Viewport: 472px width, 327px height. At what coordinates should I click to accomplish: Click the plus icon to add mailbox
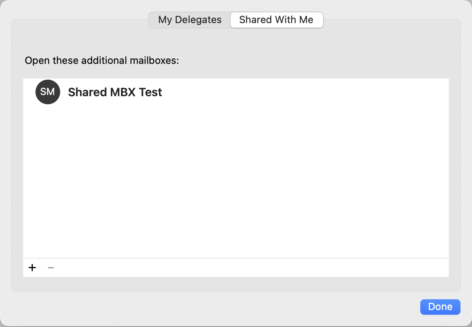click(32, 268)
